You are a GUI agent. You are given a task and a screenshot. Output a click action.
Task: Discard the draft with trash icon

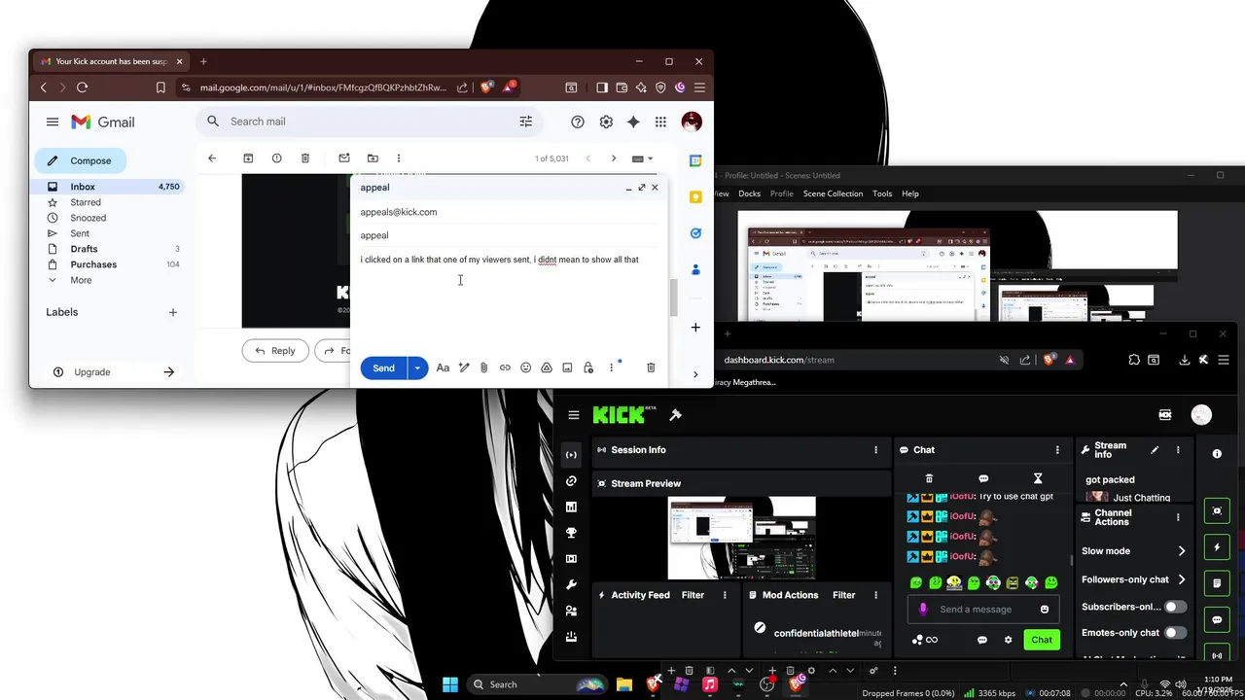(x=651, y=367)
